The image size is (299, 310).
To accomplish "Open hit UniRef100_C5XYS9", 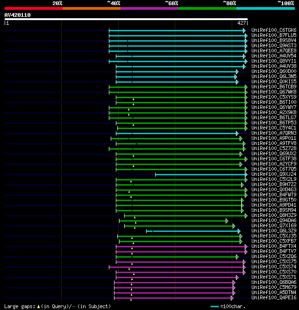I will pos(274,97).
